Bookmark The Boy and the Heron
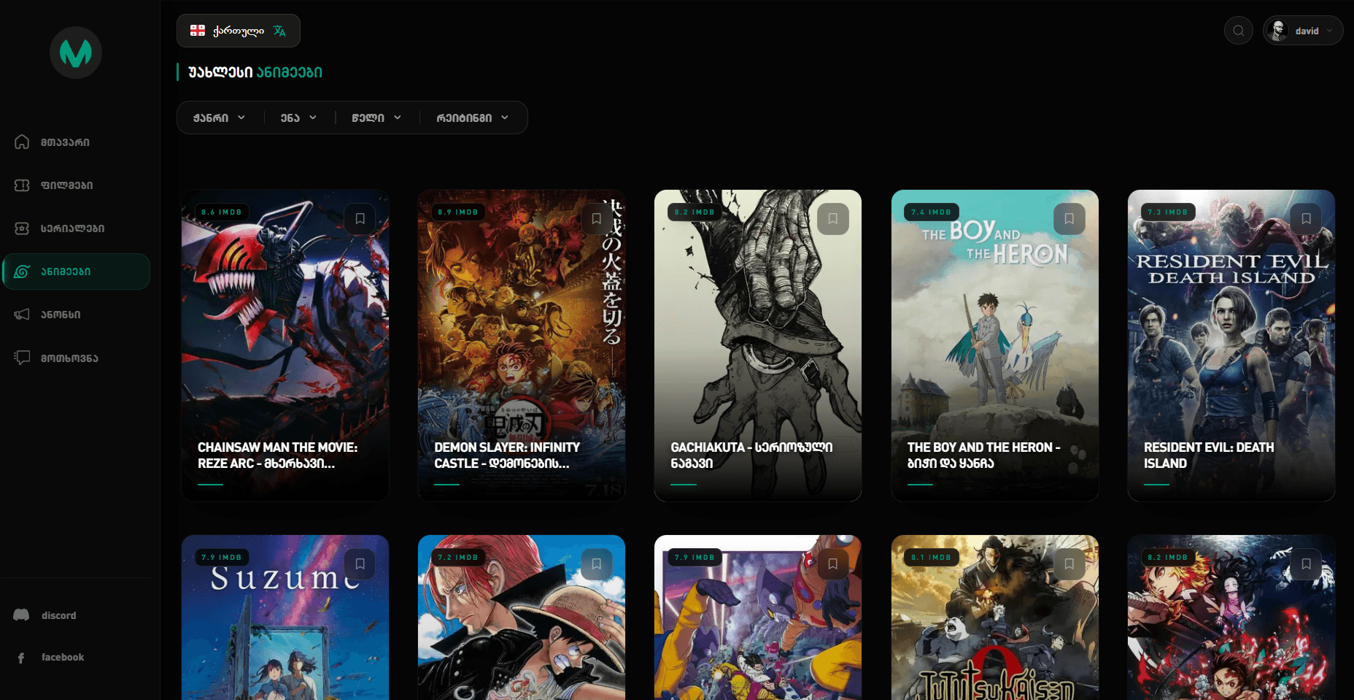The image size is (1354, 700). coord(1069,218)
